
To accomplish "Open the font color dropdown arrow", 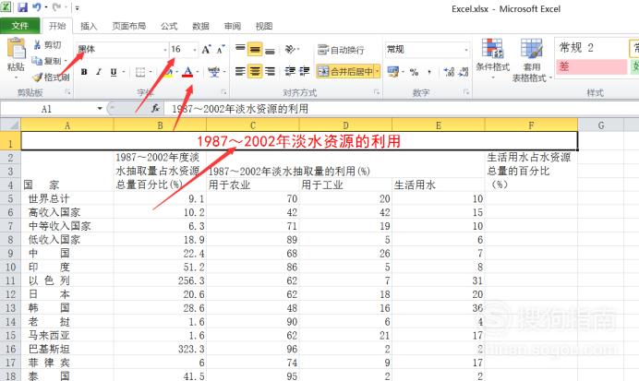I will pyautogui.click(x=198, y=72).
